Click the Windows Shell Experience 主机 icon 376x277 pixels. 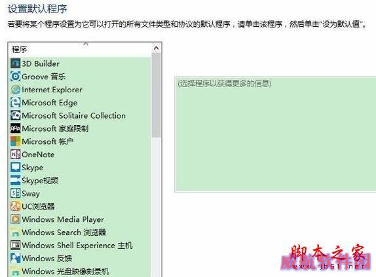[x=15, y=245]
